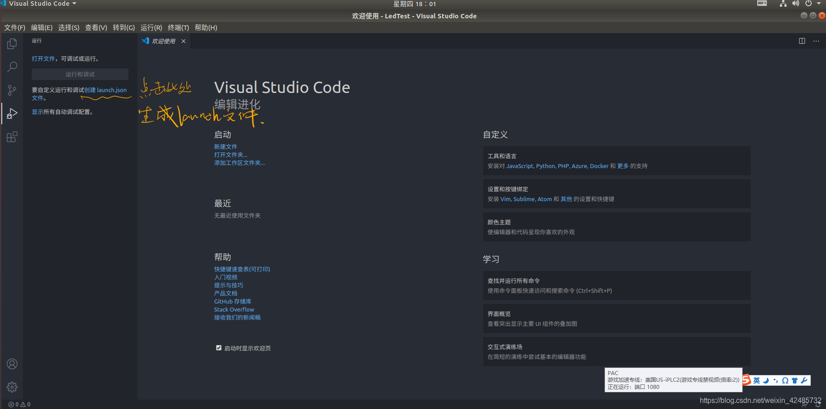Open the 查找并运行所有命令 card
826x409 pixels.
(x=617, y=286)
